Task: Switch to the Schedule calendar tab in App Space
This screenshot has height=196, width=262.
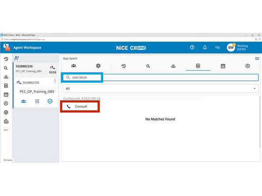Action: pos(223,66)
